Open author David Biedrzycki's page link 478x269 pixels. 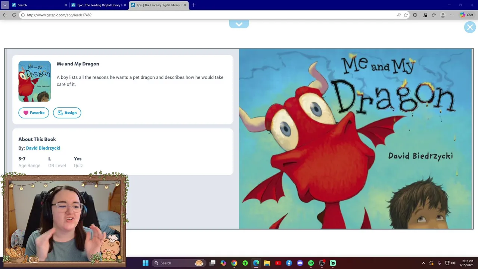click(43, 148)
